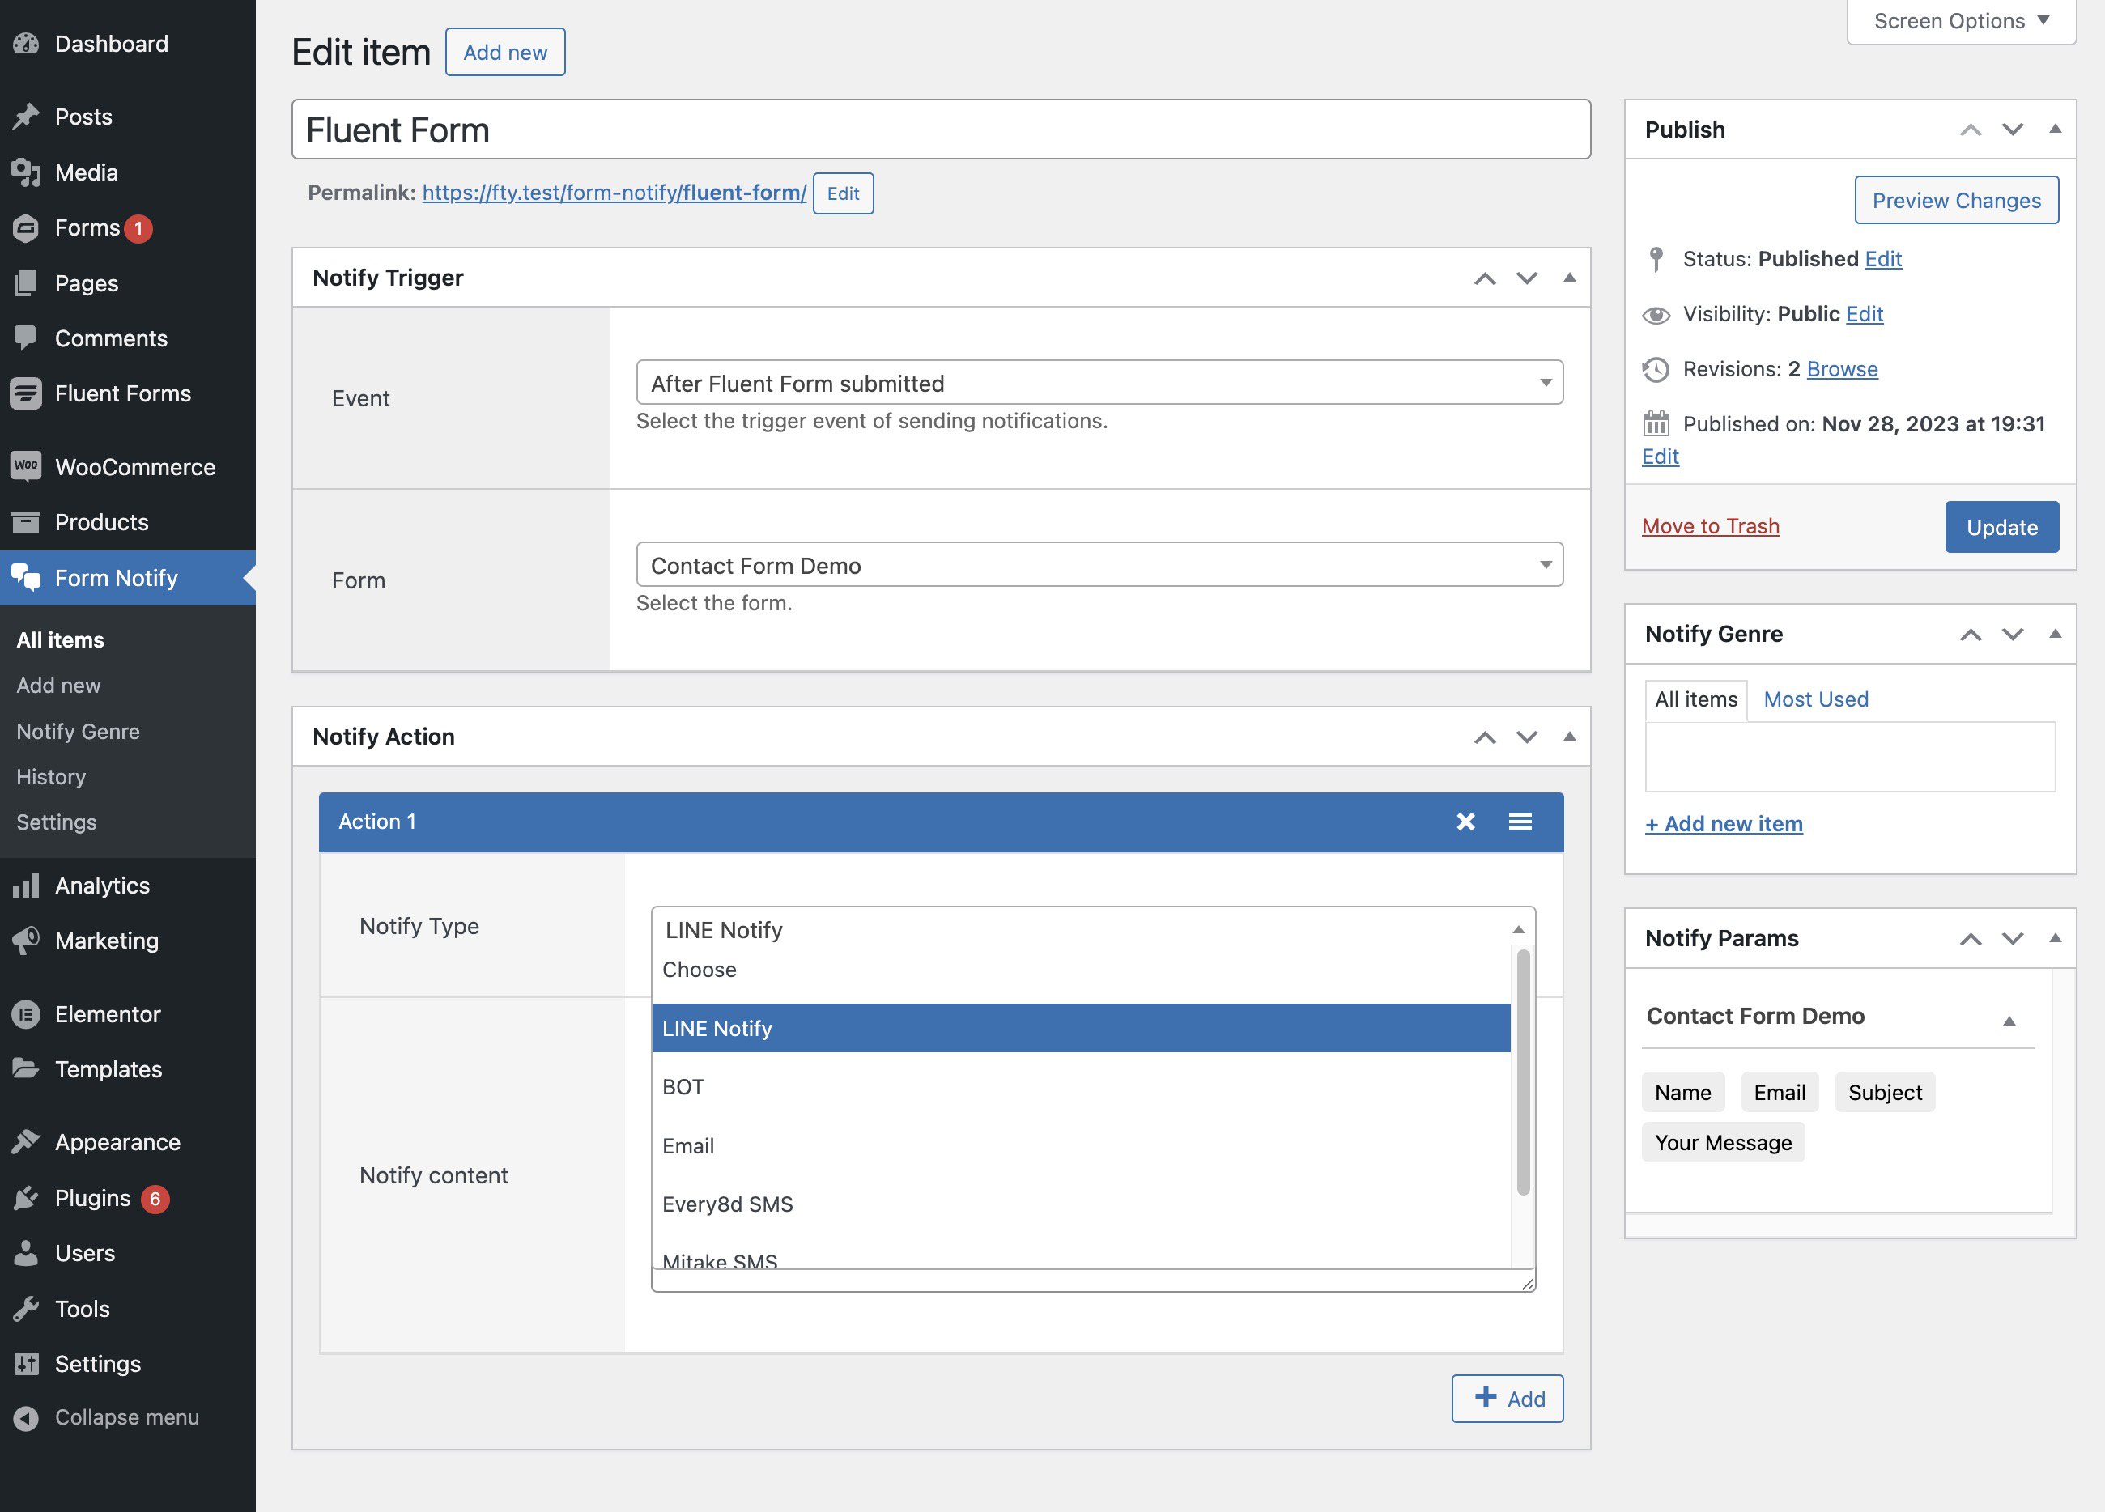Open History submenu under Form Notify

coord(51,777)
